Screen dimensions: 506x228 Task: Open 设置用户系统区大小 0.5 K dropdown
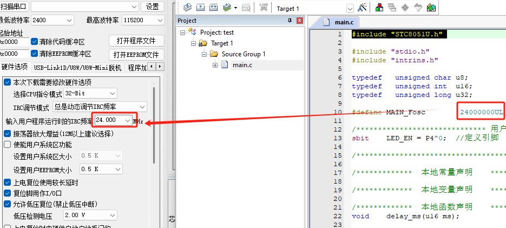[x=101, y=155]
